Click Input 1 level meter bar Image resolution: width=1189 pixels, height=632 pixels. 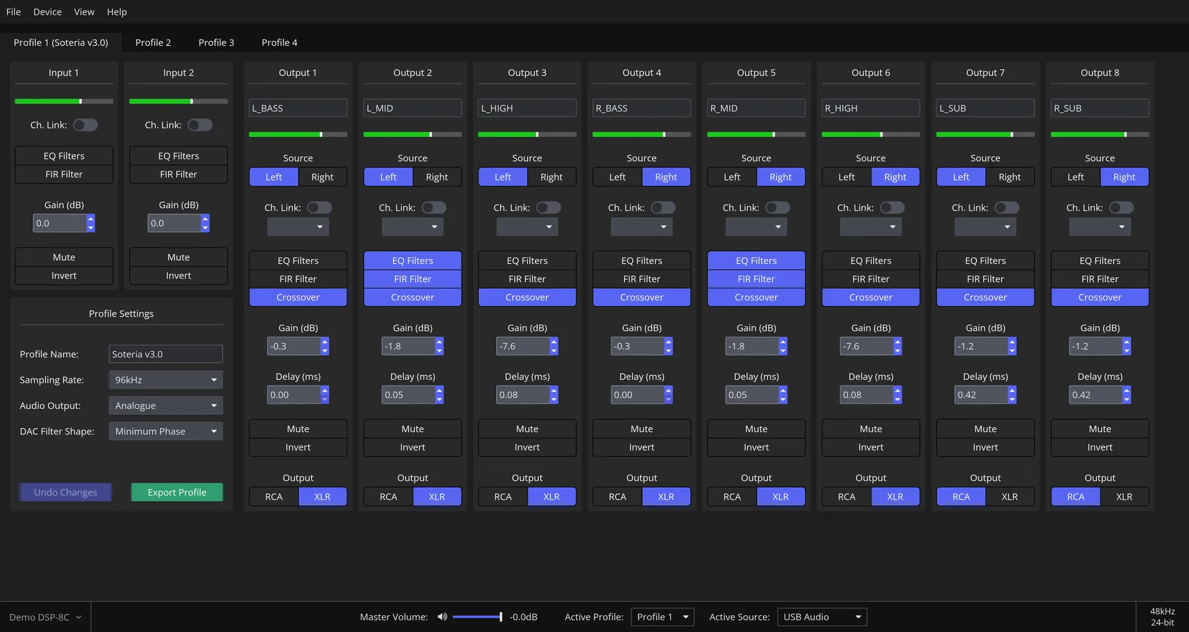(64, 101)
